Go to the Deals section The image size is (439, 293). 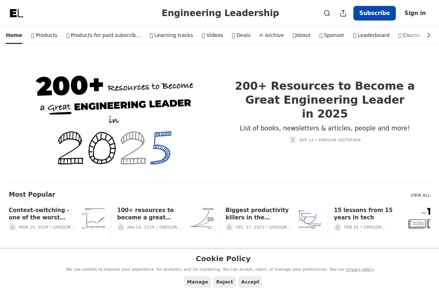241,35
